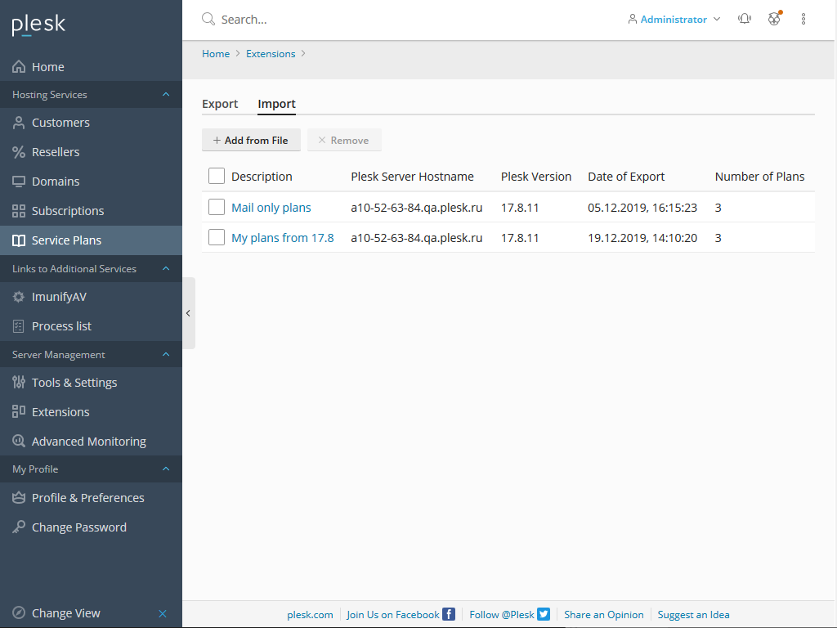837x628 pixels.
Task: Open the Administrator account dropdown
Action: point(674,19)
